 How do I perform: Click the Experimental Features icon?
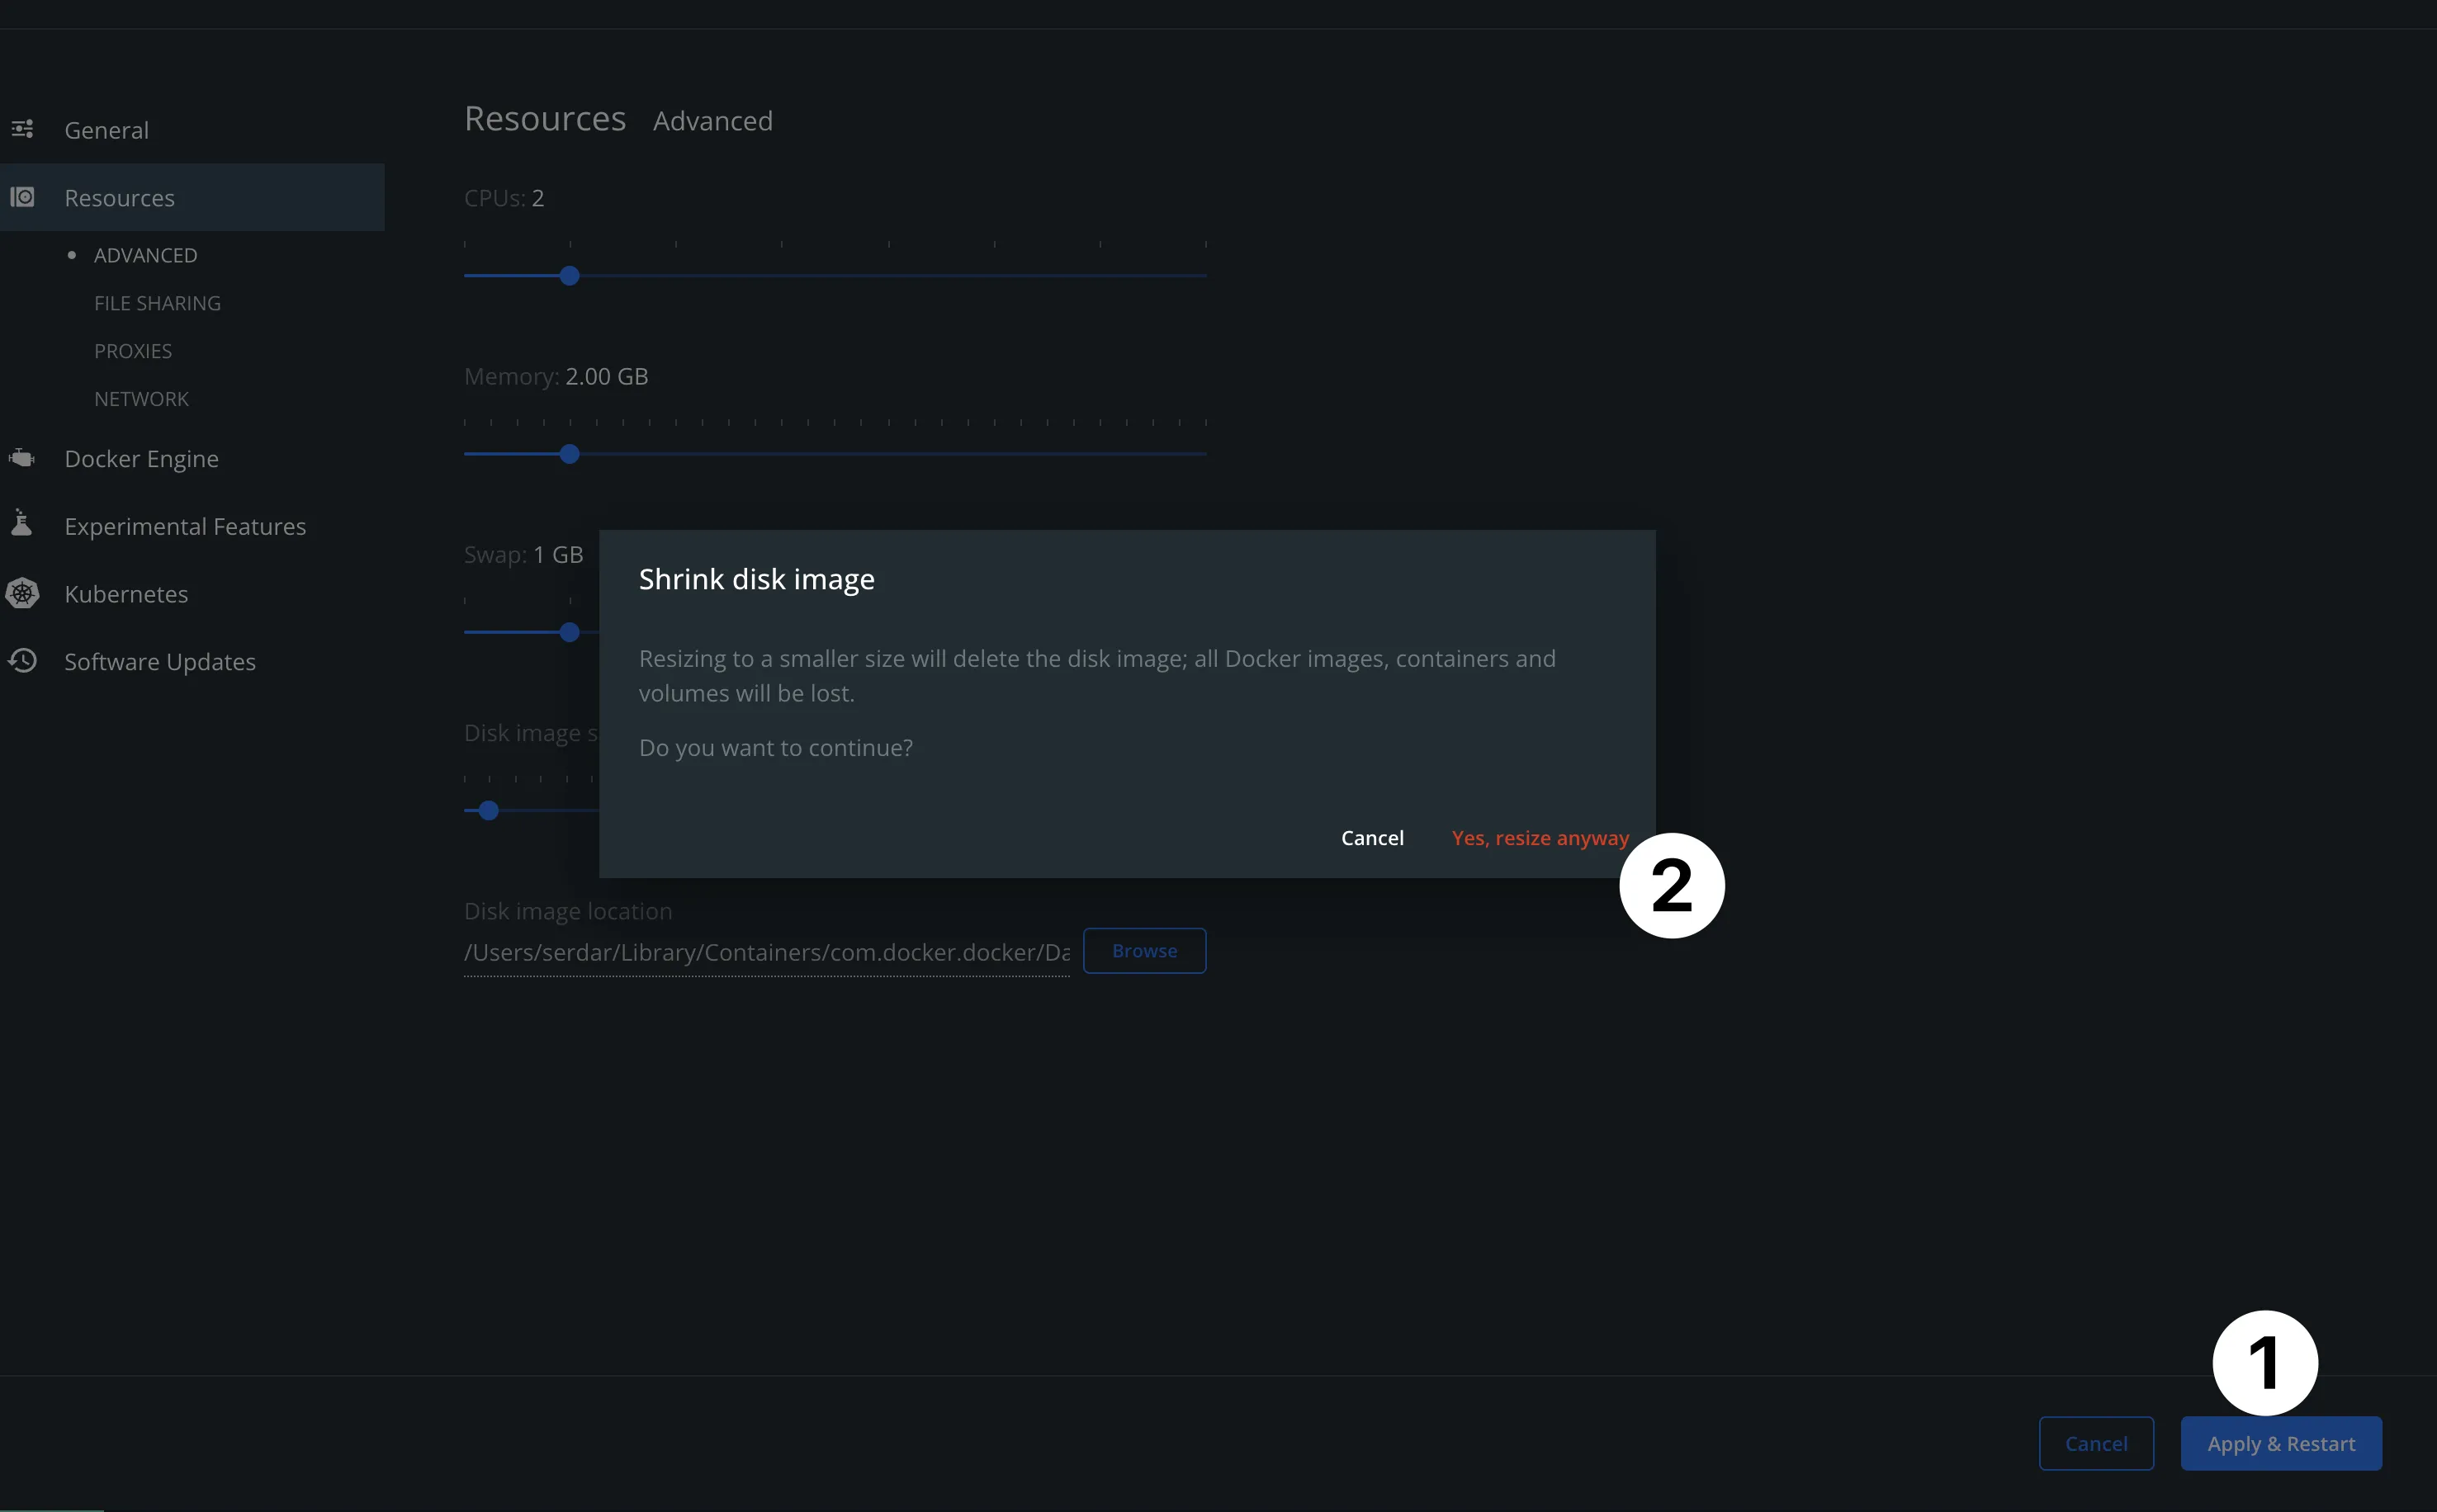click(22, 526)
